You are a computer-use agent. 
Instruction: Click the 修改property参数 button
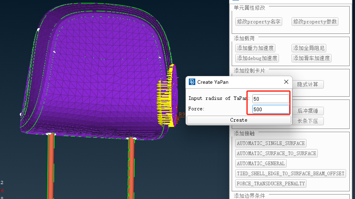click(x=315, y=22)
